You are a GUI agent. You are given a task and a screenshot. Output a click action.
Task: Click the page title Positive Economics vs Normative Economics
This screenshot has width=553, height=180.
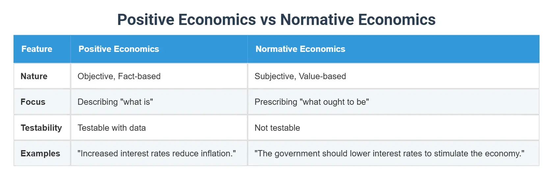[x=276, y=19]
